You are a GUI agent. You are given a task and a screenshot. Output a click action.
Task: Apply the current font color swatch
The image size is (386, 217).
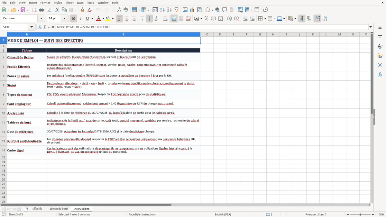[99, 19]
